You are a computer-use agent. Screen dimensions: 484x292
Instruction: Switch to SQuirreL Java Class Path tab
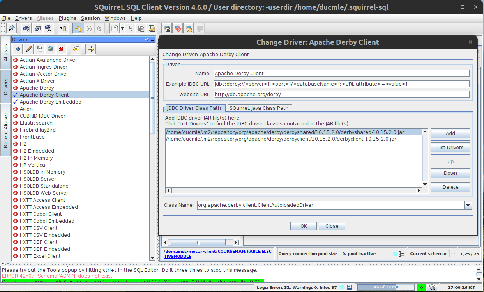tap(259, 108)
